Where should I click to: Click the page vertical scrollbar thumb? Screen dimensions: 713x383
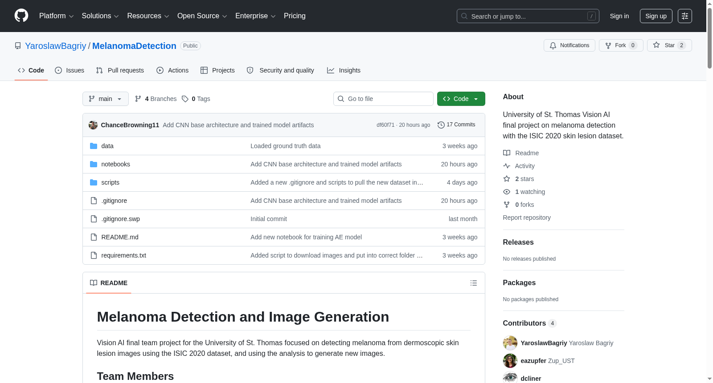[709, 38]
